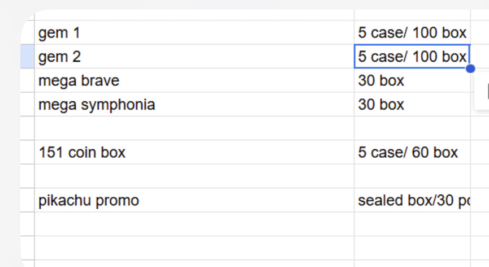
Task: Select the cell containing "gem 1"
Action: (194, 32)
